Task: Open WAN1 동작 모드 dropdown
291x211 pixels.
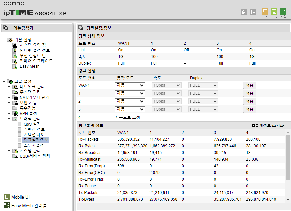Action: point(130,85)
